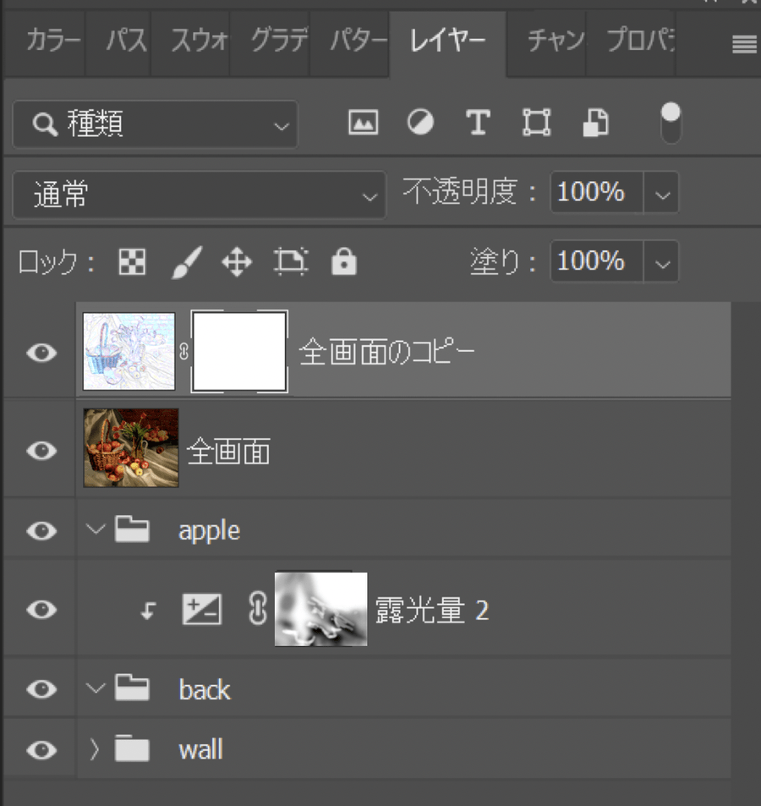Click the apple group name
The image size is (761, 806).
[x=209, y=531]
